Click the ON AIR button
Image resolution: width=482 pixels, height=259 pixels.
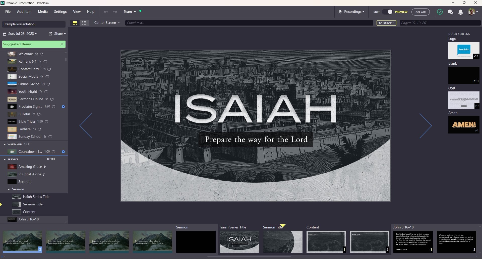(420, 12)
